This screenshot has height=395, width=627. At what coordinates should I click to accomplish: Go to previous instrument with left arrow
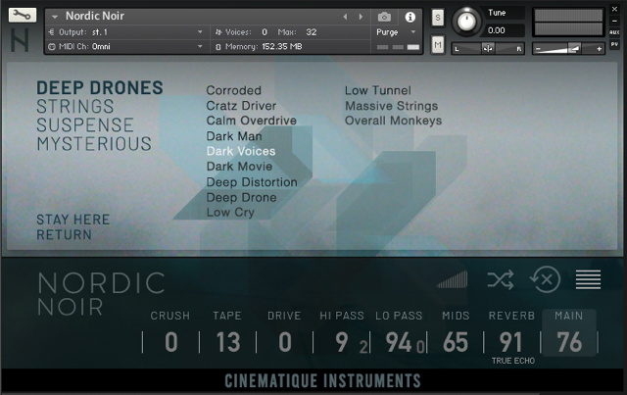tap(345, 17)
